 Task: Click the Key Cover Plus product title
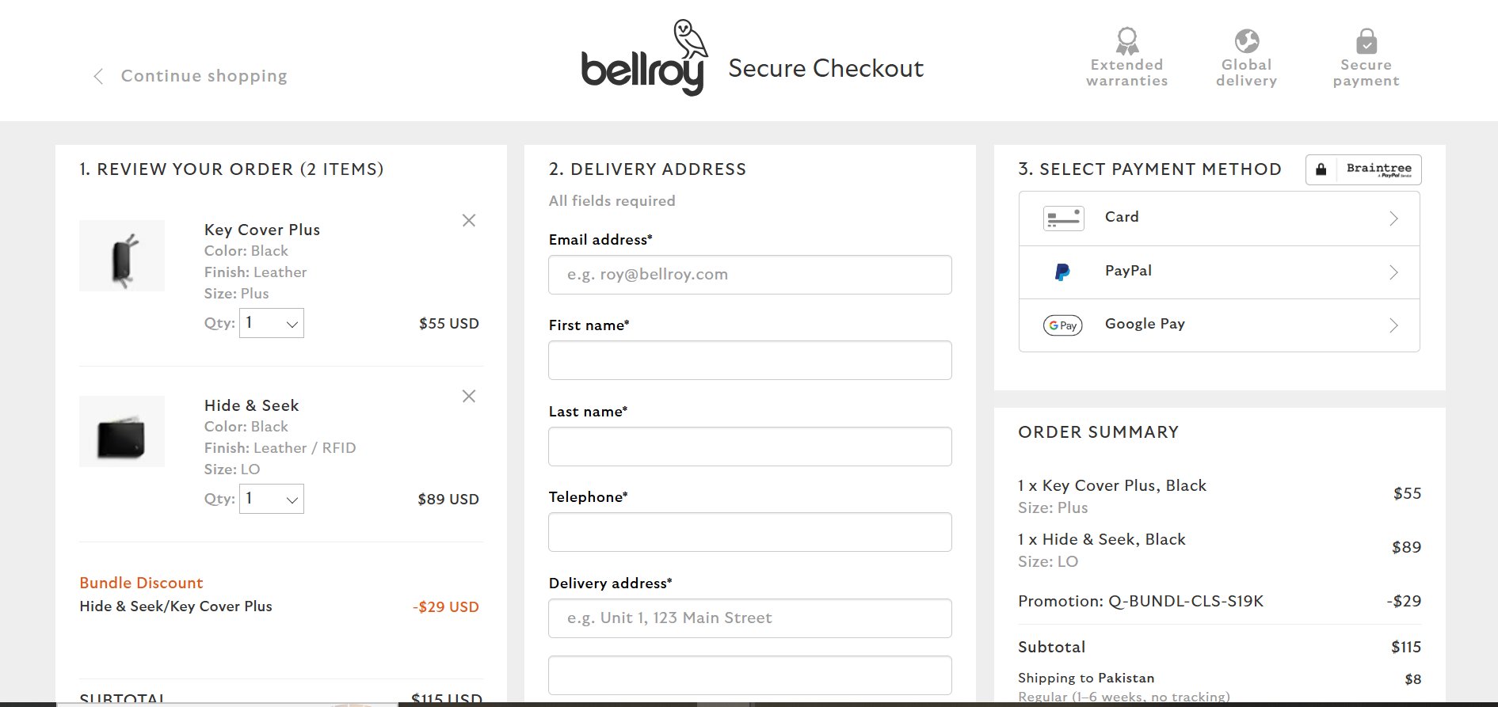(x=262, y=230)
